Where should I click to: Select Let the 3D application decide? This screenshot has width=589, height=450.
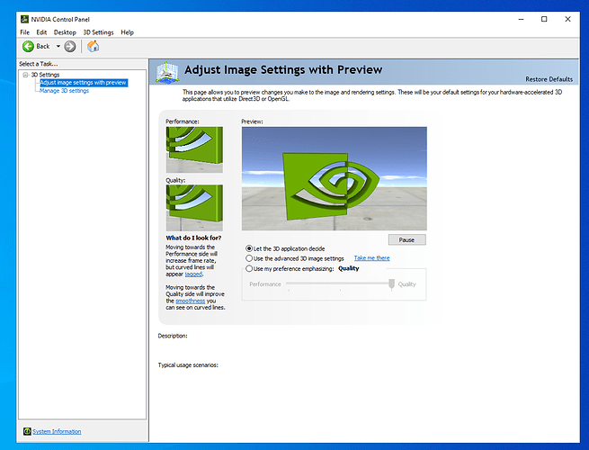point(249,248)
